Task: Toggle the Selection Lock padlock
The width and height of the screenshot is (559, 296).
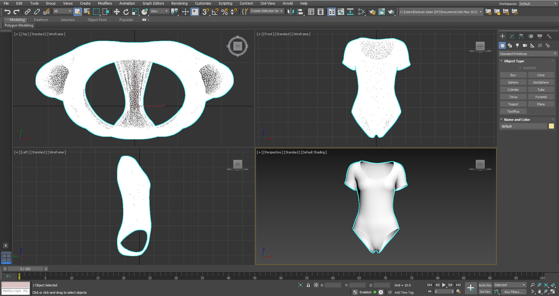Action: tap(308, 285)
